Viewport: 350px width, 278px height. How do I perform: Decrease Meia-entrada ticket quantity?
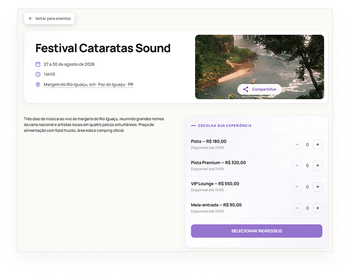pos(297,208)
